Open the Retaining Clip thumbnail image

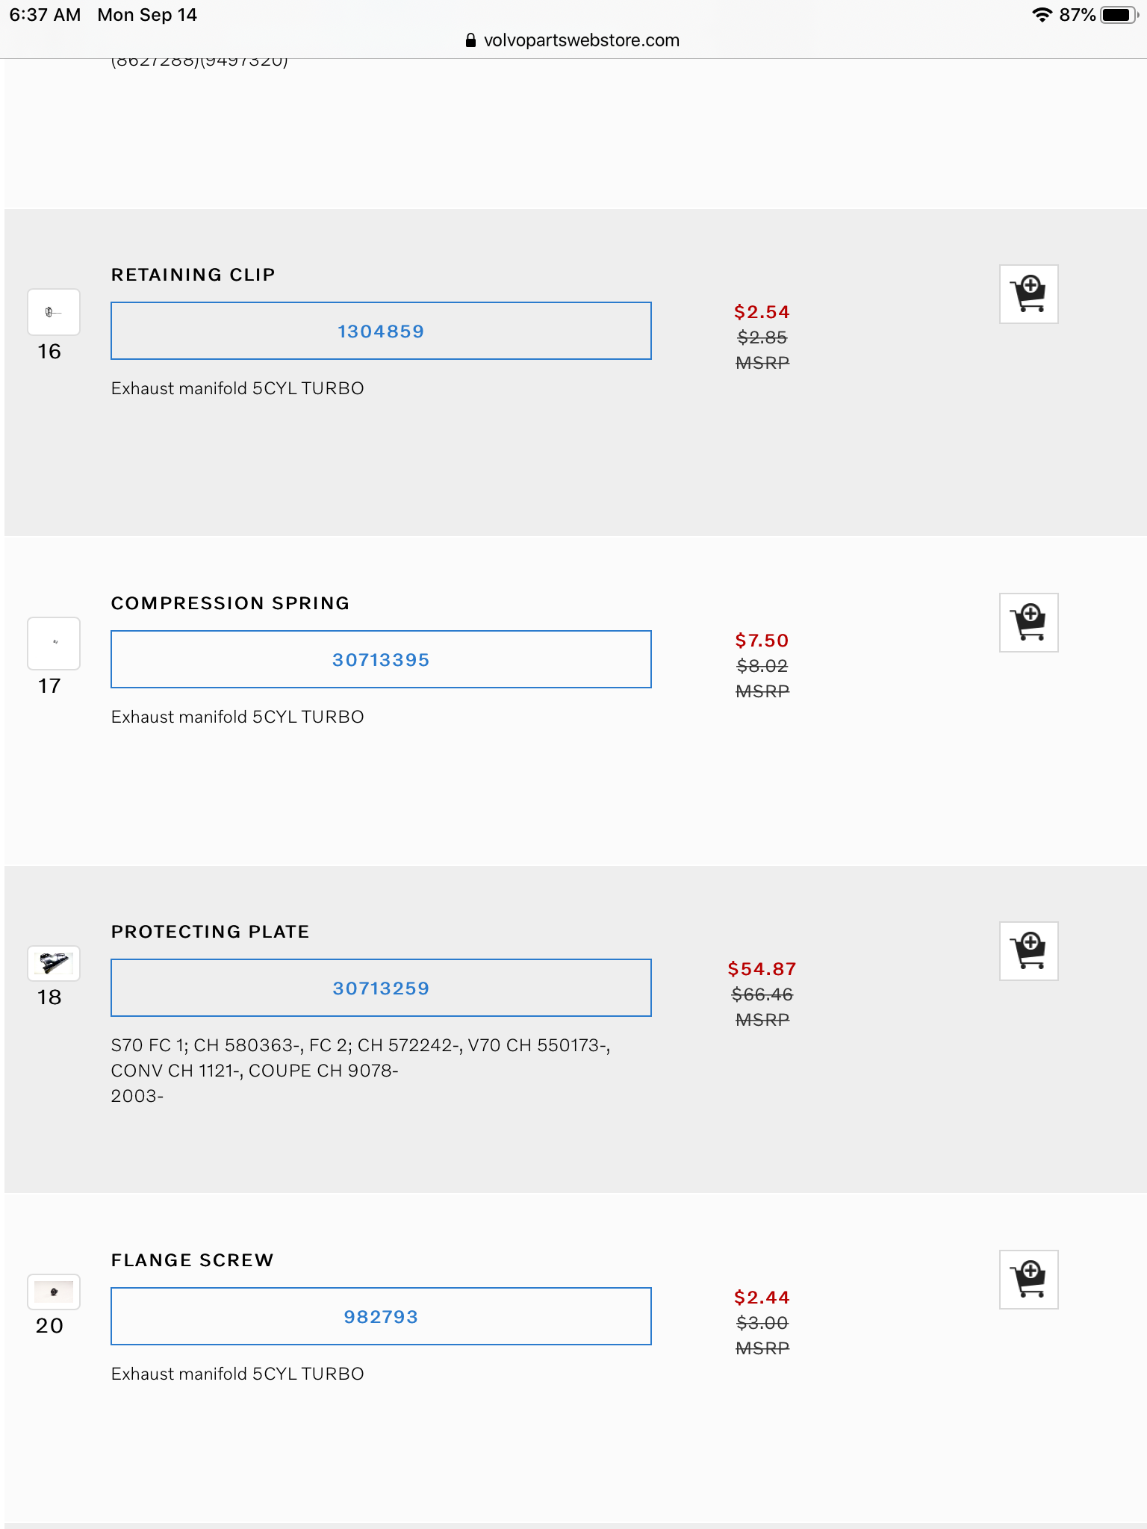coord(54,312)
